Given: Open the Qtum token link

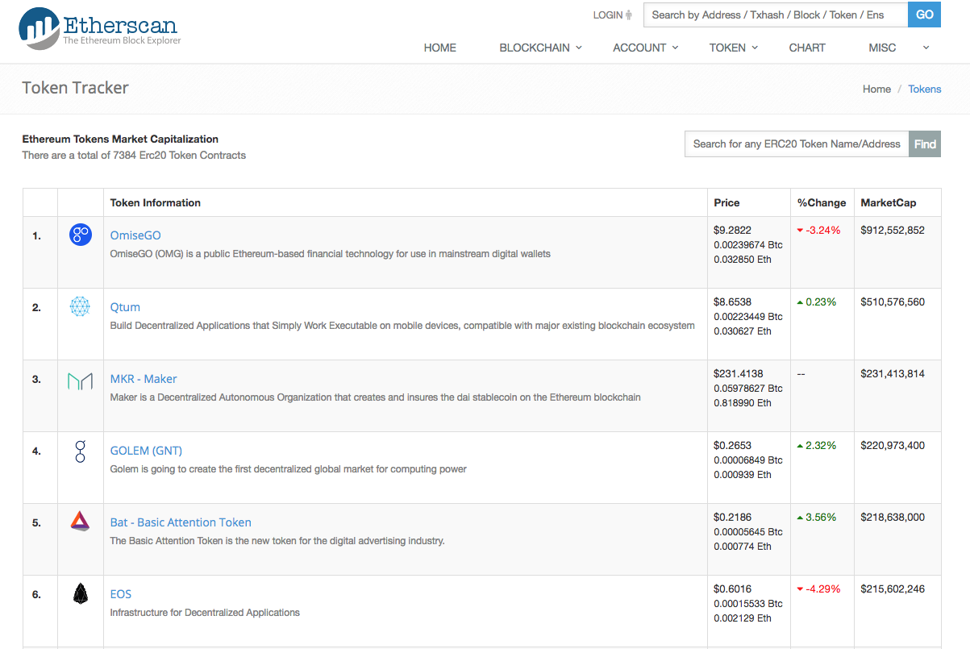Looking at the screenshot, I should click(125, 307).
